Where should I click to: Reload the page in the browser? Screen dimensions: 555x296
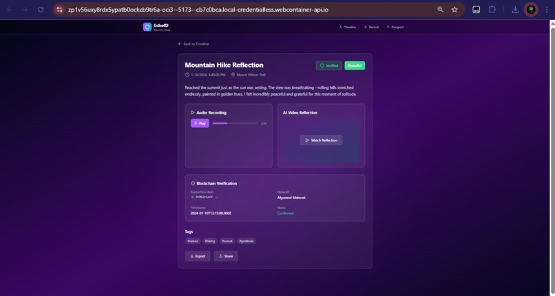[41, 10]
